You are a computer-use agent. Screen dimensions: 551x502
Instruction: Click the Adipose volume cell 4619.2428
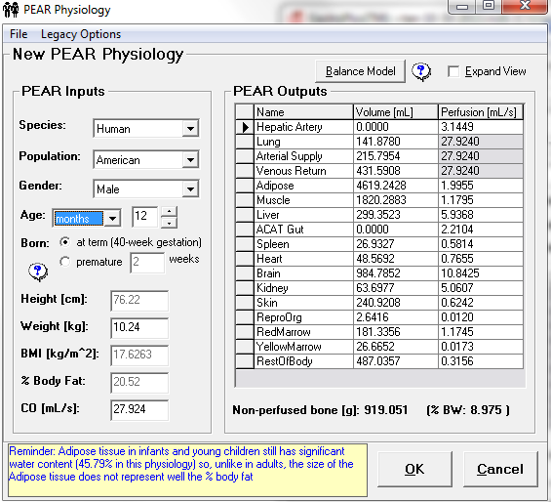point(396,186)
